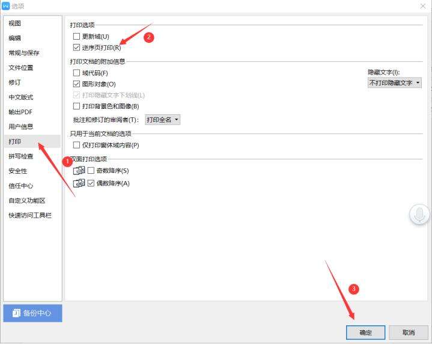The image size is (432, 344).
Task: Select the 打印 category
Action: 32,141
